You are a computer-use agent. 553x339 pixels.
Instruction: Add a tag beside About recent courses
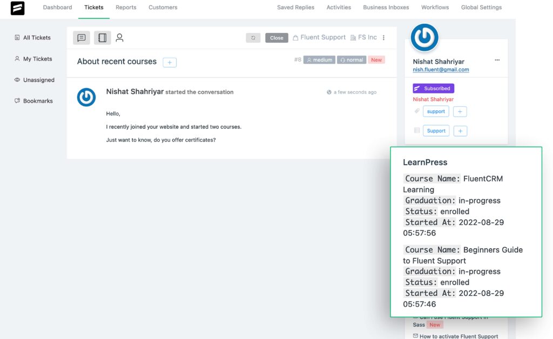pos(170,63)
